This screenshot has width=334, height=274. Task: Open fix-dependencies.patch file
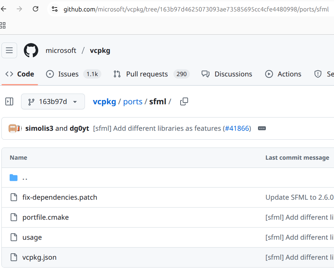click(60, 198)
